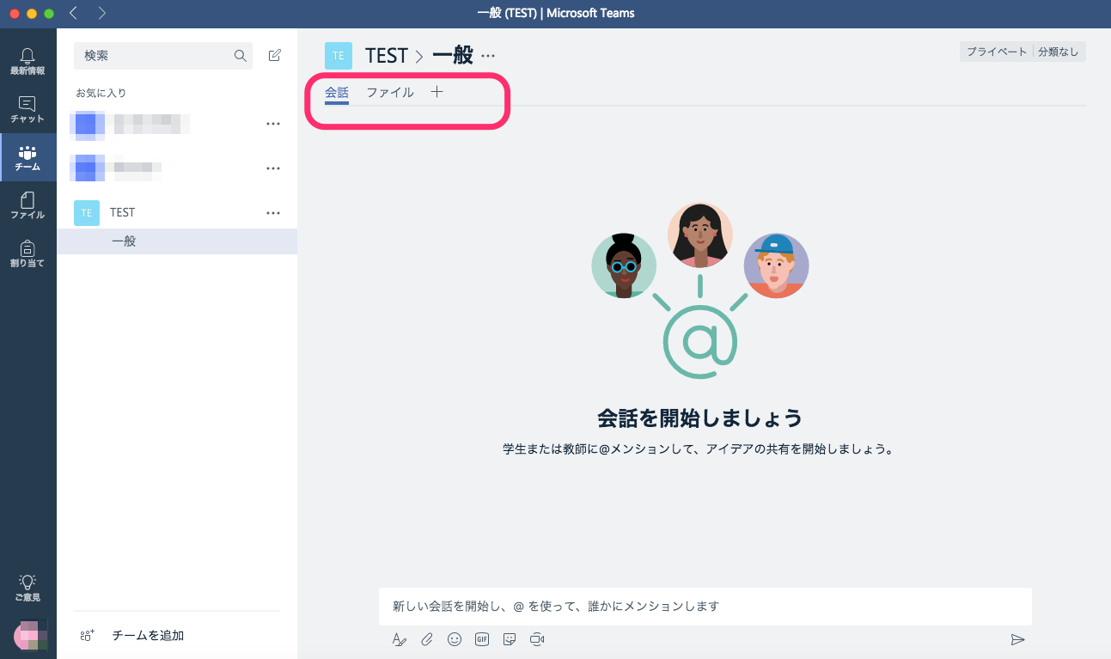Open channel options next to 一般 title

(x=488, y=56)
